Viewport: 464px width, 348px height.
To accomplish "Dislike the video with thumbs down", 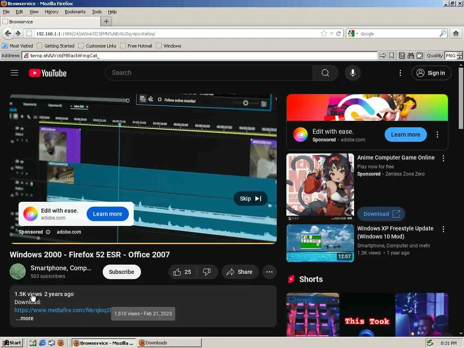I will 207,272.
